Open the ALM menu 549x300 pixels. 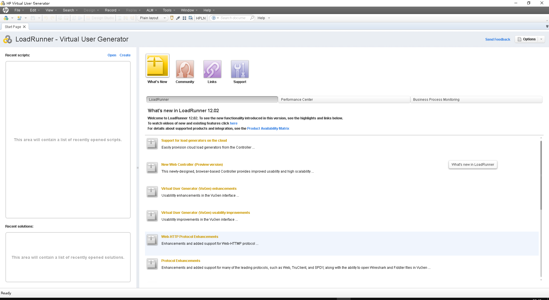[x=152, y=10]
